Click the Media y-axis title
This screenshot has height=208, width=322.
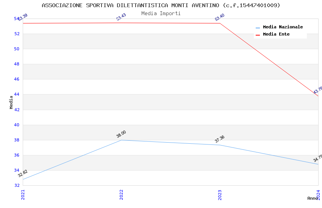tap(11, 102)
